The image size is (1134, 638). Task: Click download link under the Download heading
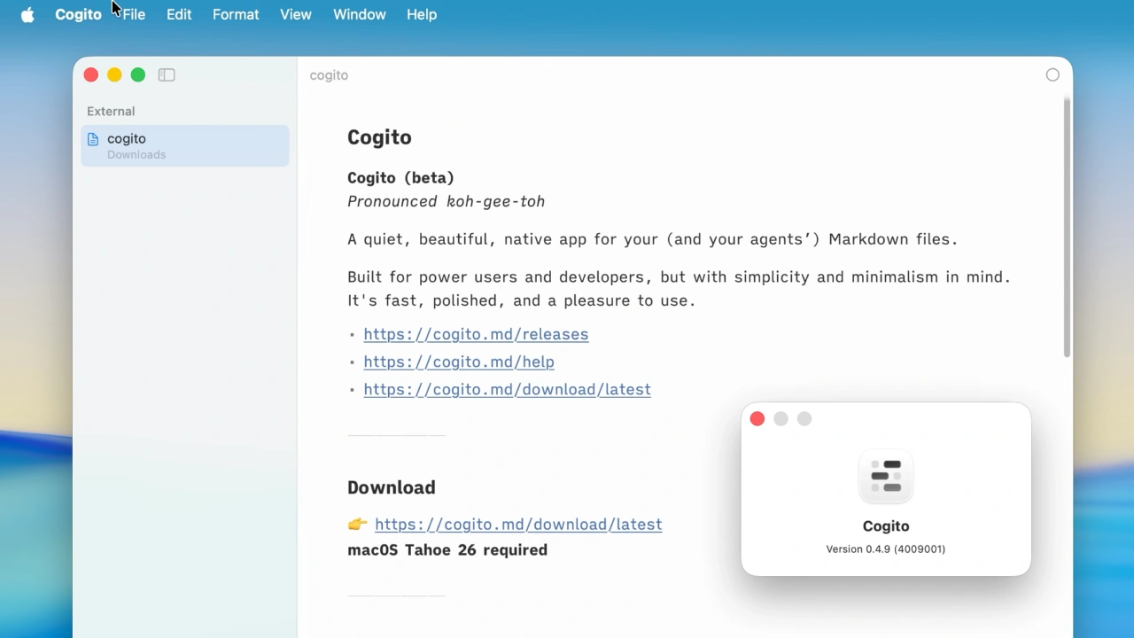click(x=518, y=525)
